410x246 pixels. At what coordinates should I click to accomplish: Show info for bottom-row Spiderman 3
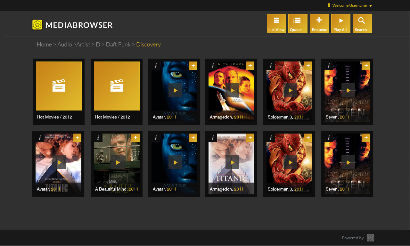click(271, 138)
